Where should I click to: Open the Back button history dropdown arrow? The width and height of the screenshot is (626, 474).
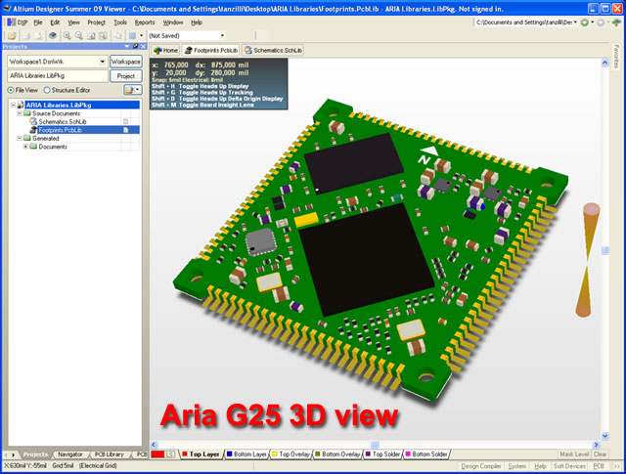[x=592, y=22]
